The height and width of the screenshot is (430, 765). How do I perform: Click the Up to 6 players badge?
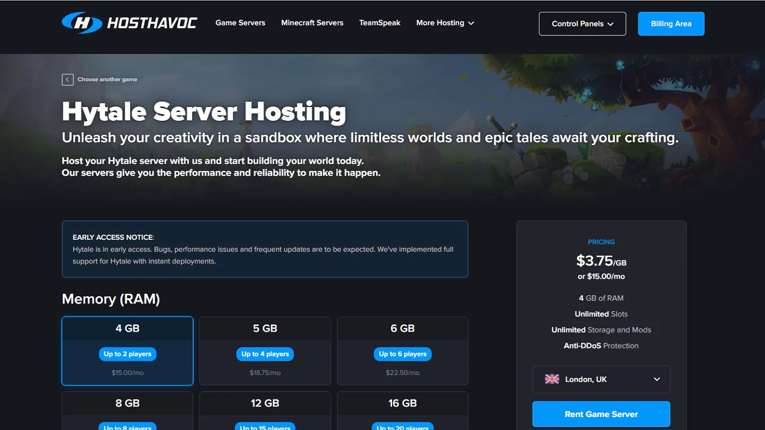pos(403,354)
